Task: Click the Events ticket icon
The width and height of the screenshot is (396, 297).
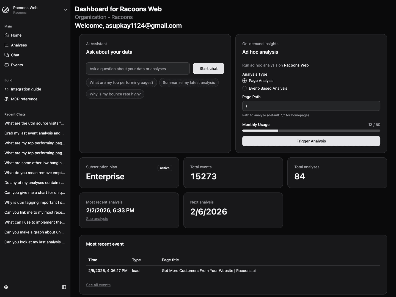Action: click(x=7, y=65)
